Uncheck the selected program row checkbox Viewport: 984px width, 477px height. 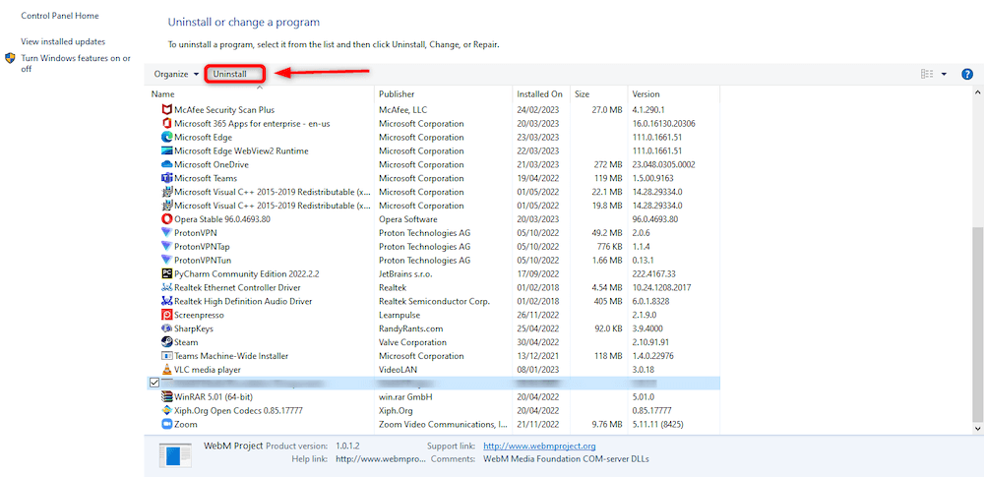154,383
